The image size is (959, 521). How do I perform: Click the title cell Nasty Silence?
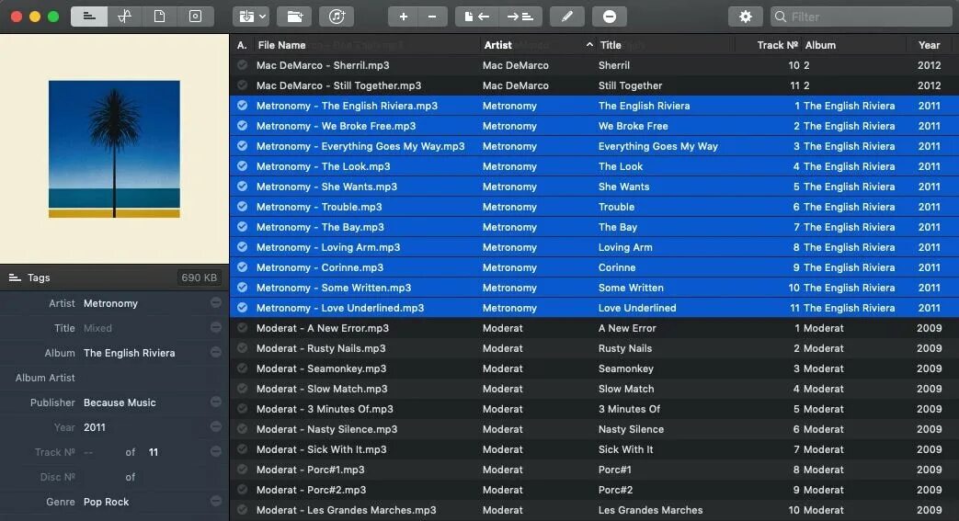631,429
